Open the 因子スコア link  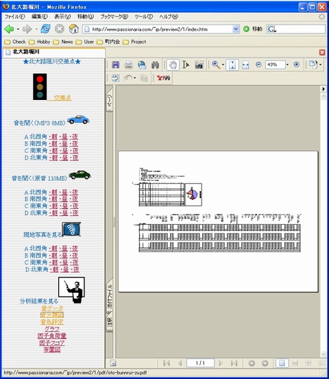click(52, 343)
